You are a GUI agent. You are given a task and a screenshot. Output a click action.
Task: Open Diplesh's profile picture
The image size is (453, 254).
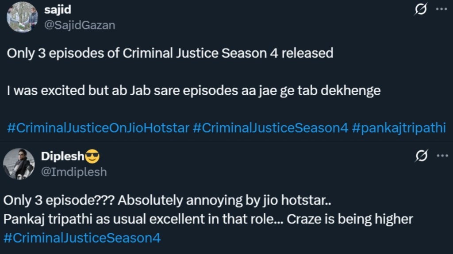point(19,164)
